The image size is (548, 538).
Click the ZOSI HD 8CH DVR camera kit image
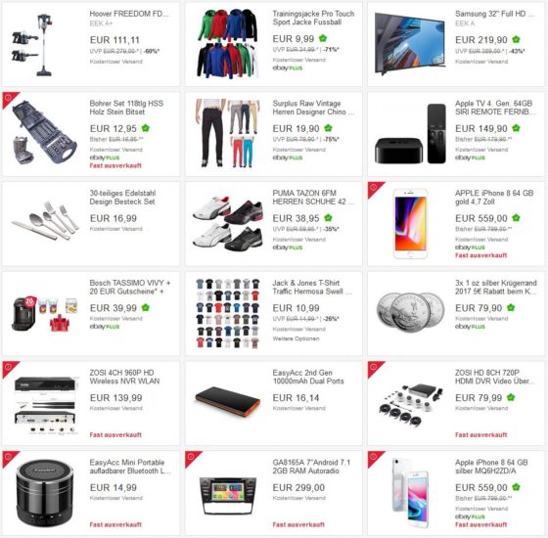(411, 405)
